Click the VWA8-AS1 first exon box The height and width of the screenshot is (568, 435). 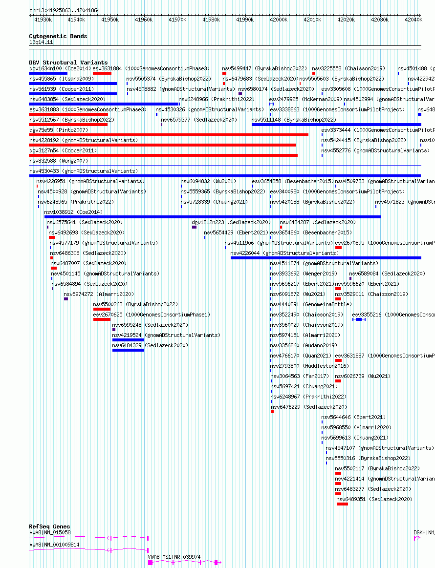(151, 563)
